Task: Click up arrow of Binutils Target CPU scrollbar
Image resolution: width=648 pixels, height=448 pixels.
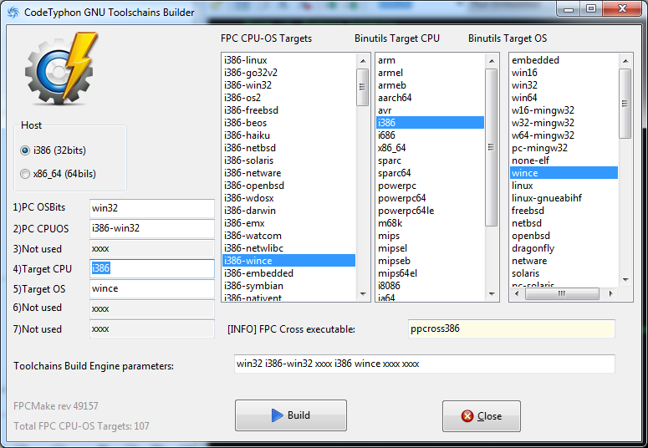Action: 492,61
